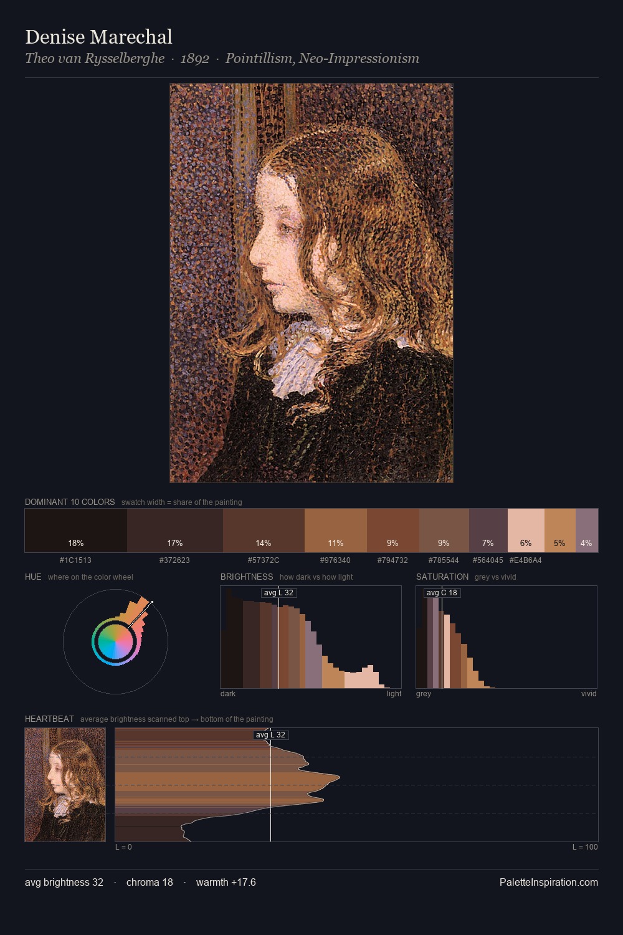
Task: Click the 'light' axis label
Action: (394, 694)
